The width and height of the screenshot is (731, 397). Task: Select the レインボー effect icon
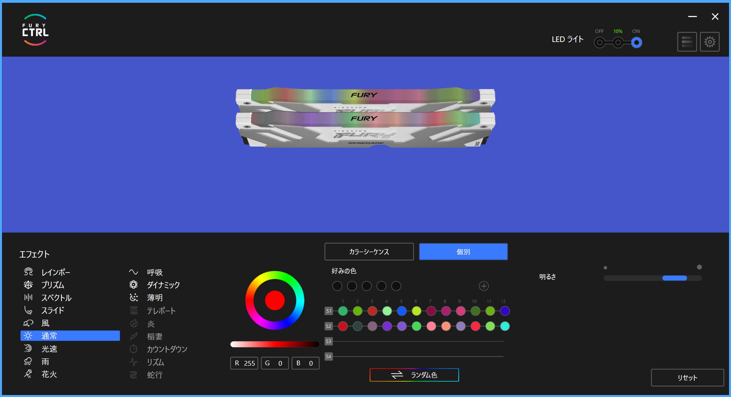[x=28, y=272]
